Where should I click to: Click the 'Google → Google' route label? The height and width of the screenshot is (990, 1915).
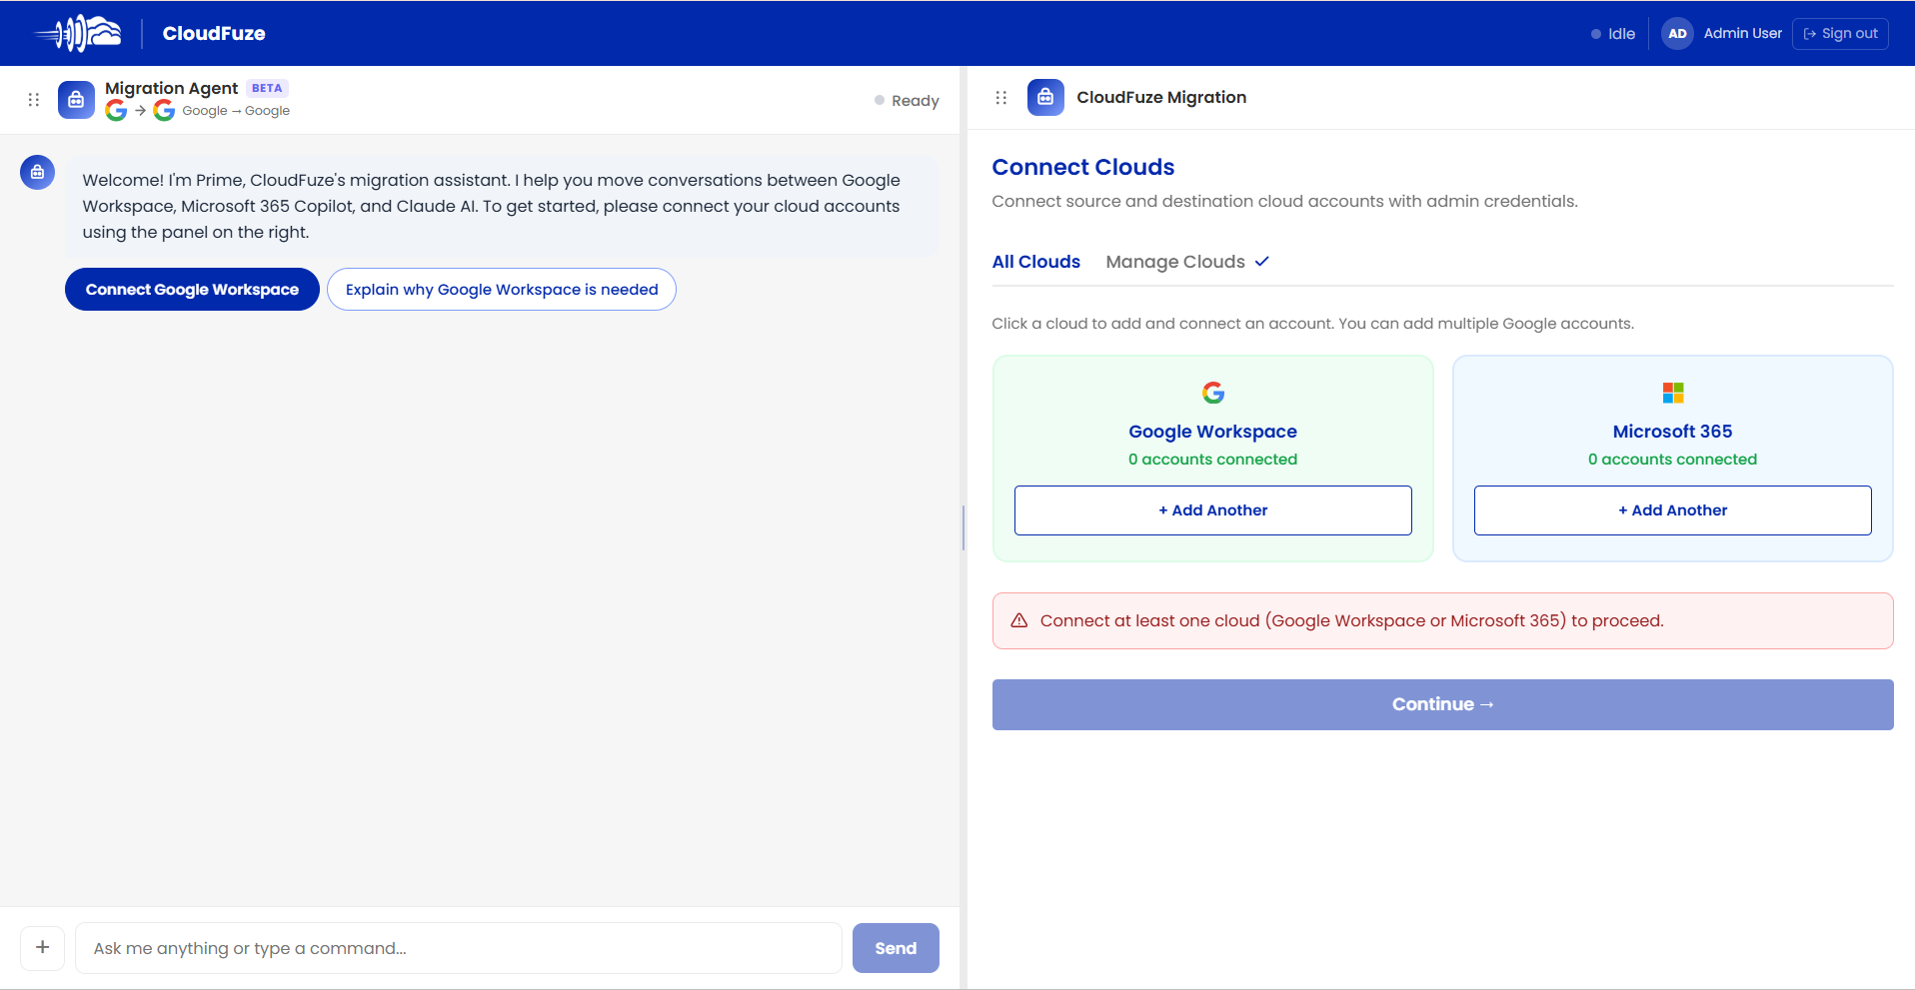click(x=236, y=111)
